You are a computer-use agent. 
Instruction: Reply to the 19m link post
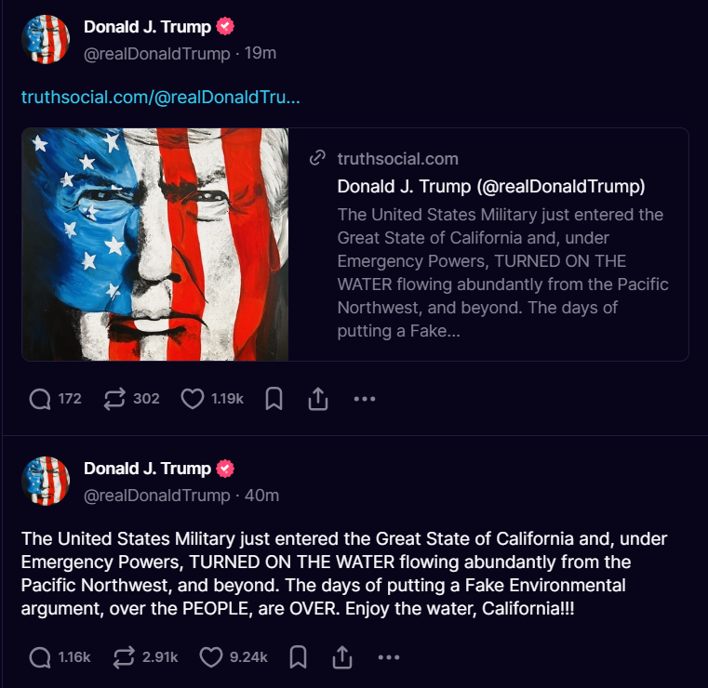coord(40,399)
